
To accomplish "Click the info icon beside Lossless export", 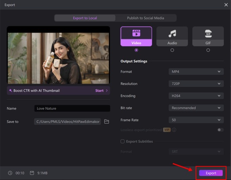I will (x=174, y=130).
